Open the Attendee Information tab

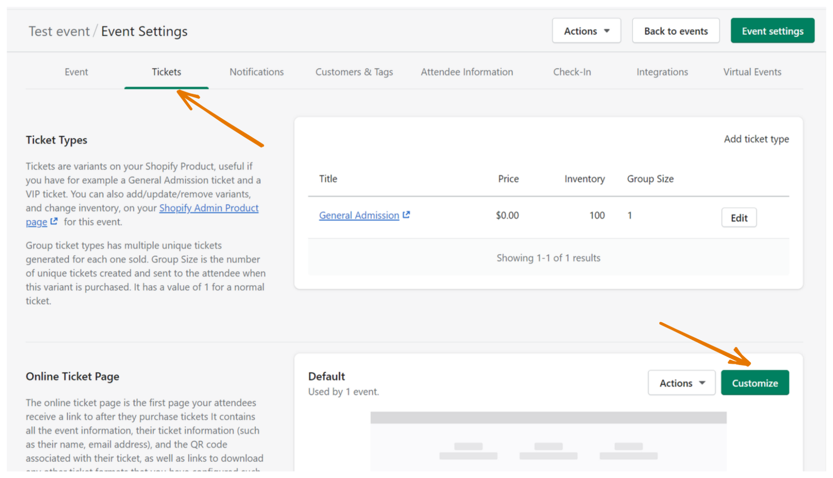pos(467,72)
